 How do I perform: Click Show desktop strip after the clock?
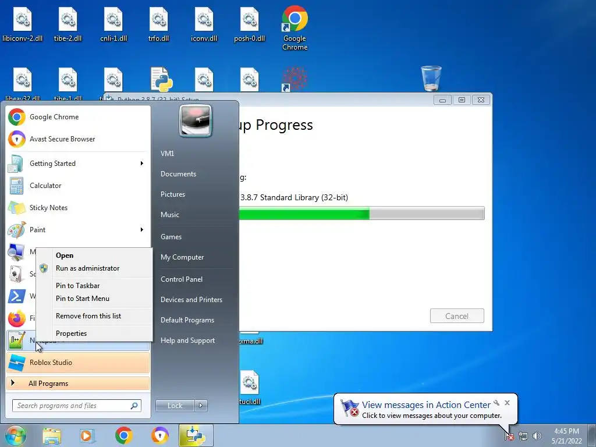(592, 435)
